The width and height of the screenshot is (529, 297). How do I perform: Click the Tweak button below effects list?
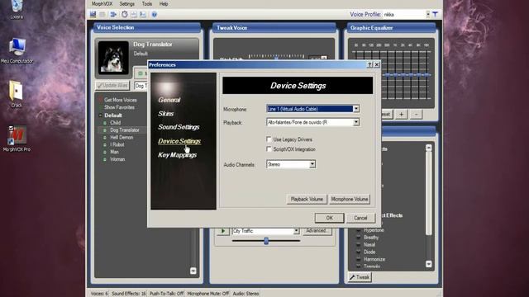coord(360,277)
